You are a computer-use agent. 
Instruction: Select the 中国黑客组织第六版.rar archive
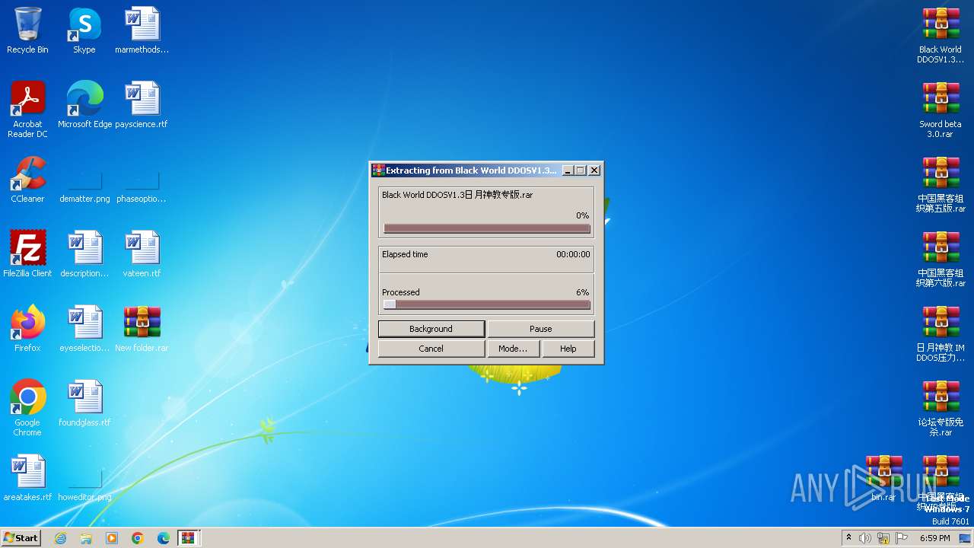(941, 259)
